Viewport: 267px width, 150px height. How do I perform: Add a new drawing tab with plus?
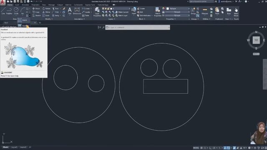[40, 22]
